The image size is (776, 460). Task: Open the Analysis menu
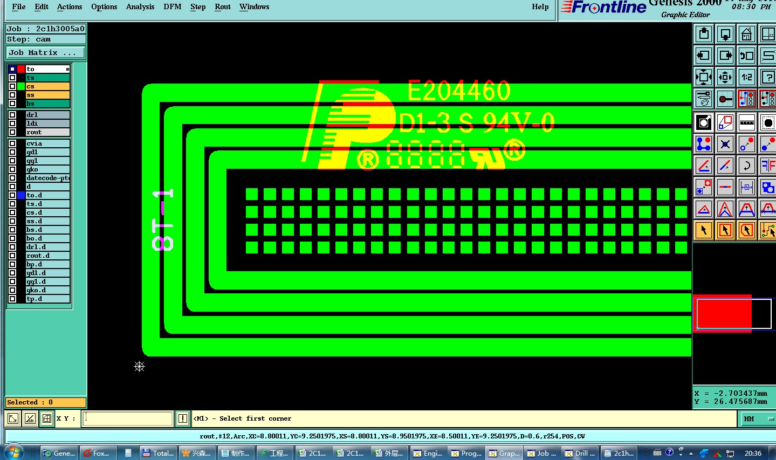click(x=140, y=7)
